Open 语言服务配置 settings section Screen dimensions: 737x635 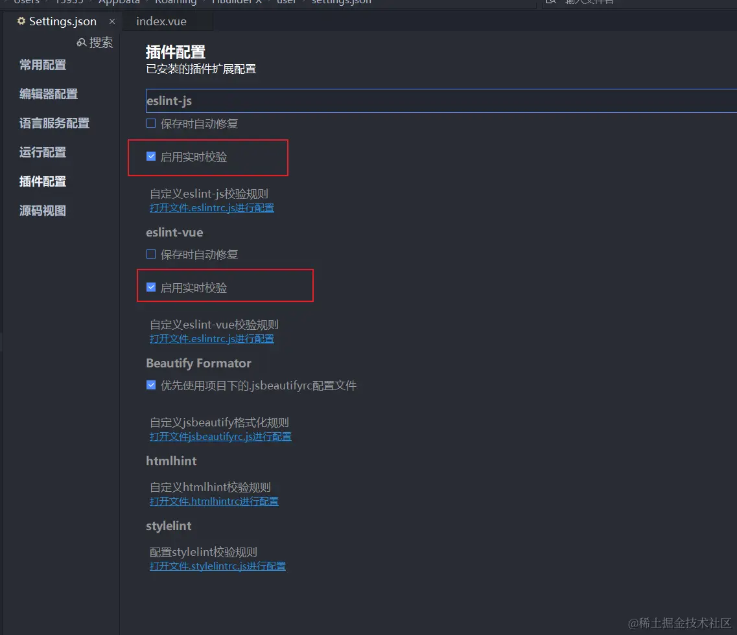point(54,123)
